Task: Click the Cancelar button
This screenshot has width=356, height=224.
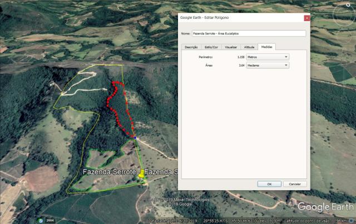Action: pos(295,184)
